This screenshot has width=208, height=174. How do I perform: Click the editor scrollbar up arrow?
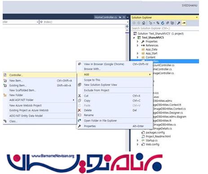coord(127,31)
